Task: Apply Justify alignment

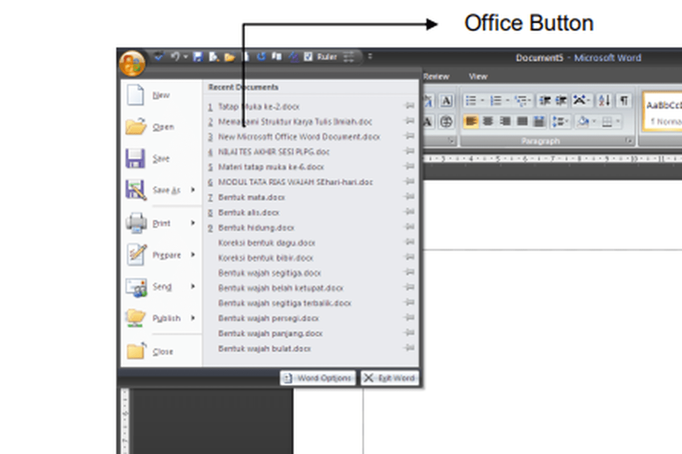Action: pos(523,121)
